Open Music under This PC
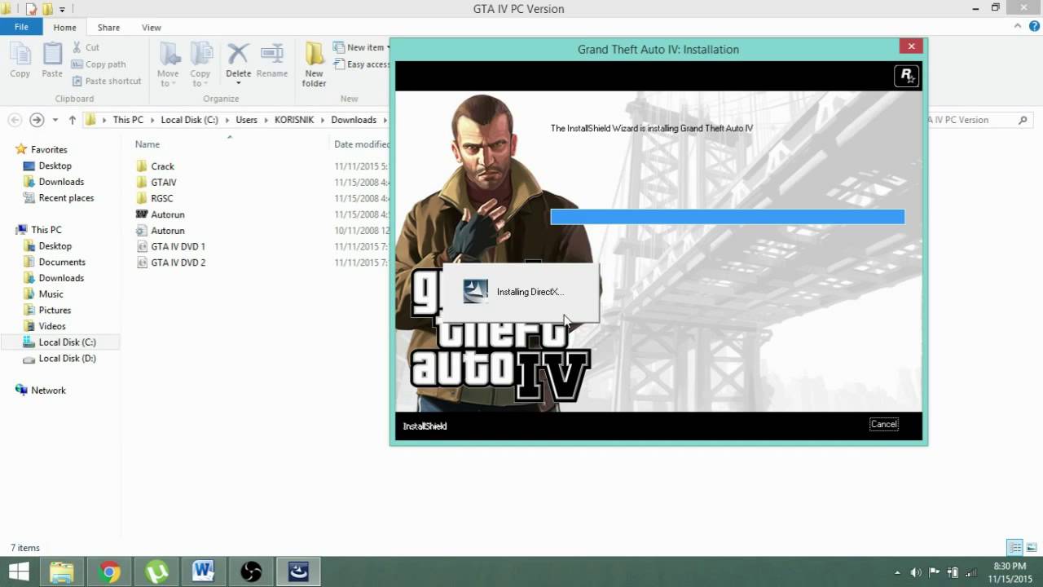1043x587 pixels. click(x=51, y=294)
